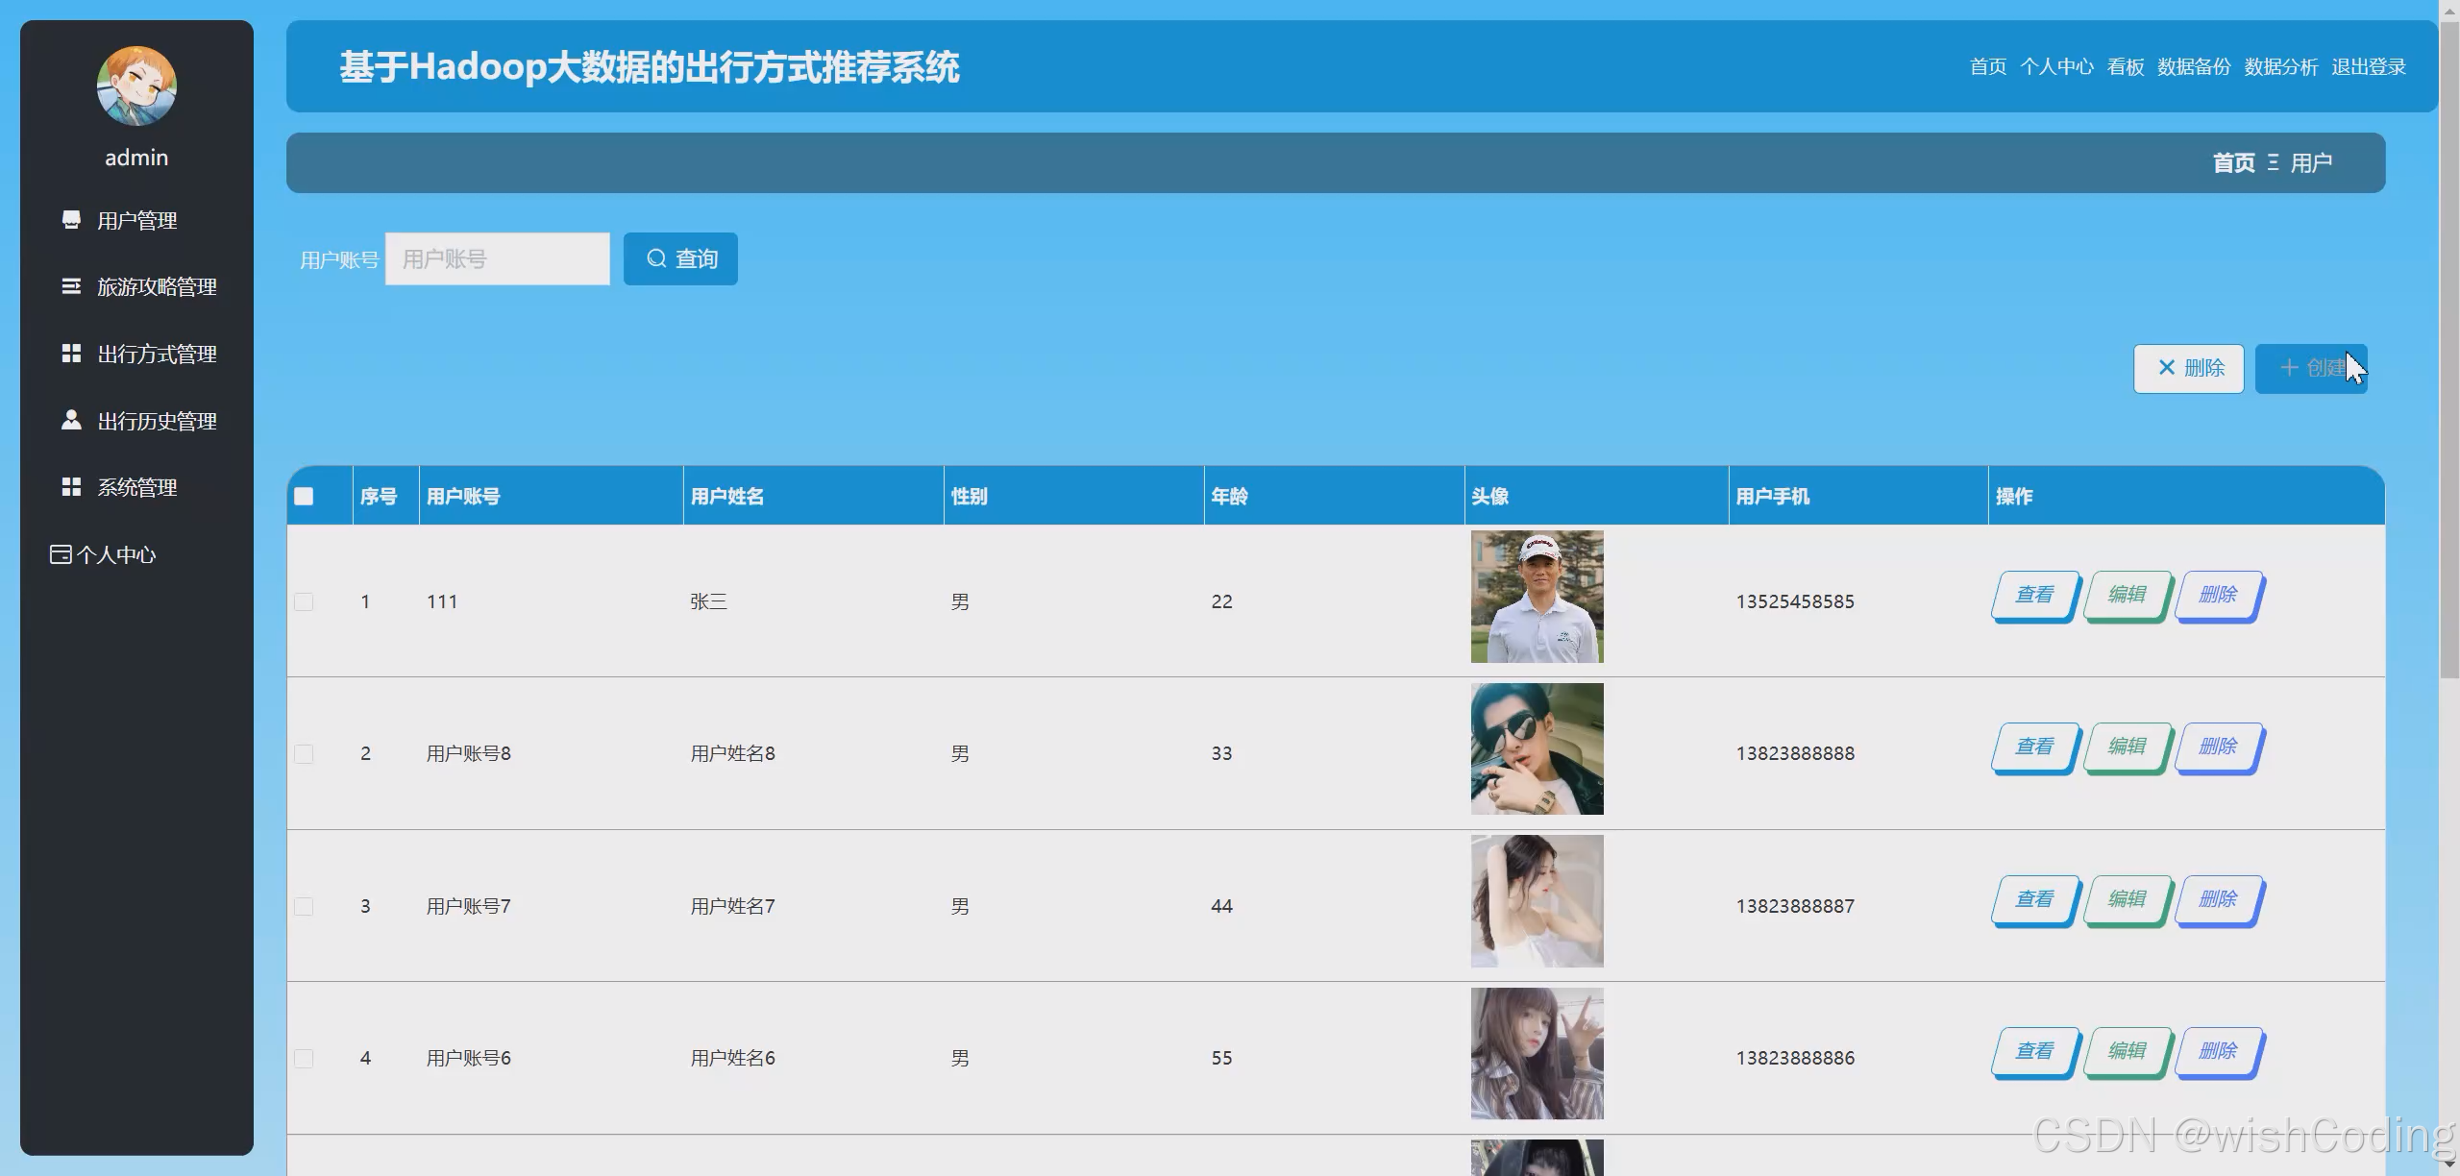Toggle the select-all checkbox in the table header
Viewport: 2460px width, 1176px height.
click(x=304, y=496)
